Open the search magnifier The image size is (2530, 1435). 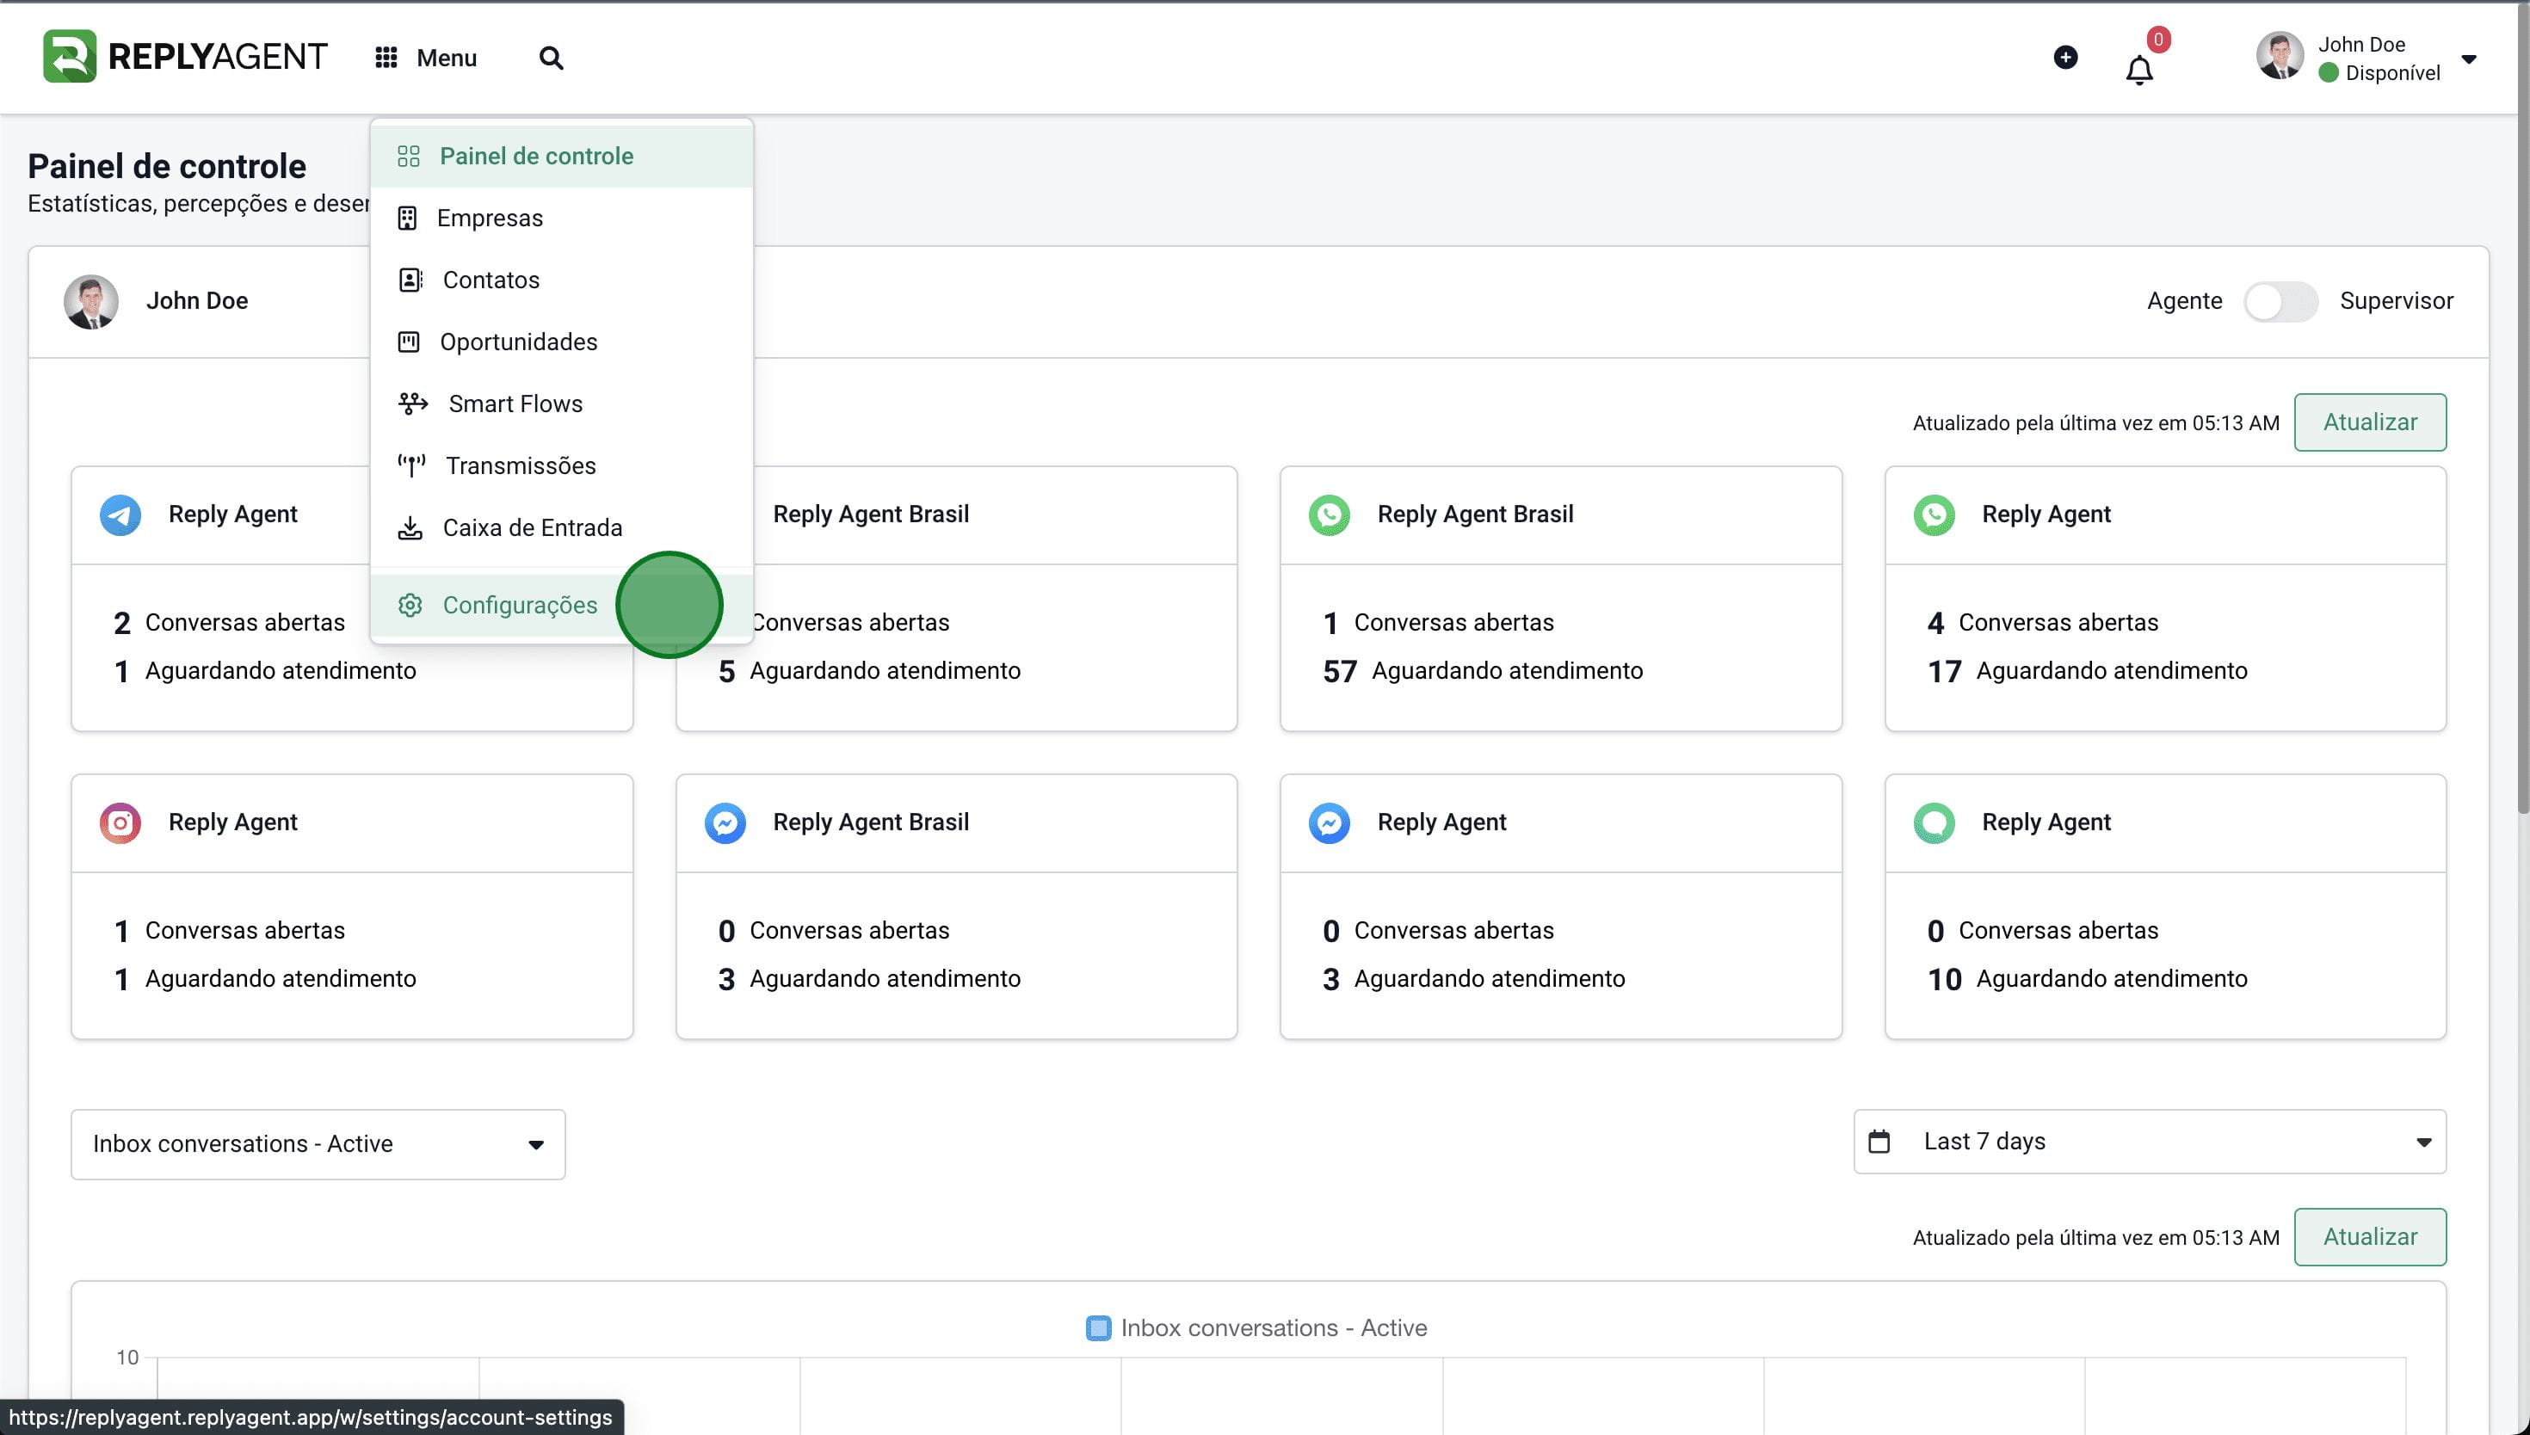pyautogui.click(x=551, y=59)
